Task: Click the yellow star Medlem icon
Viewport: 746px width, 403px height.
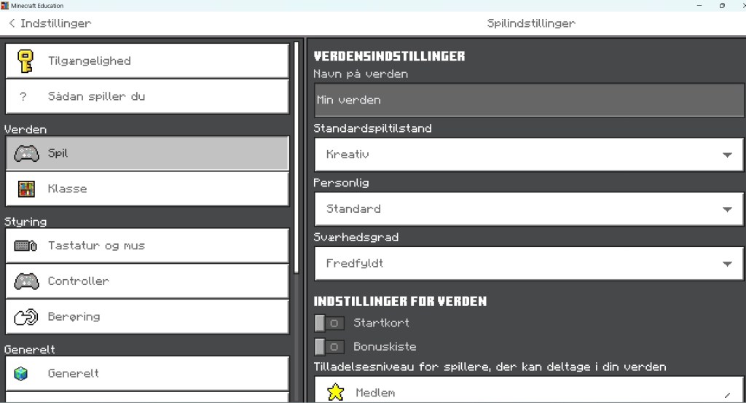Action: coord(335,392)
